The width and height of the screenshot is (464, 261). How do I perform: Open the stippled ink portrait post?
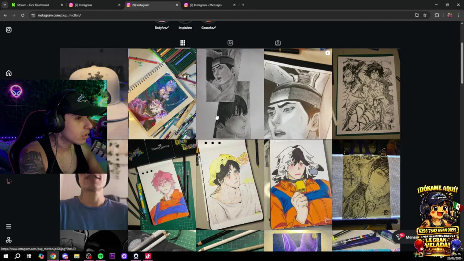point(366,185)
